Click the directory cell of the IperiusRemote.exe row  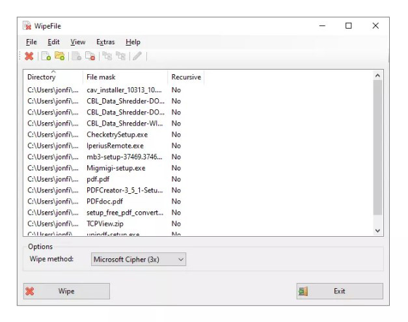point(53,146)
